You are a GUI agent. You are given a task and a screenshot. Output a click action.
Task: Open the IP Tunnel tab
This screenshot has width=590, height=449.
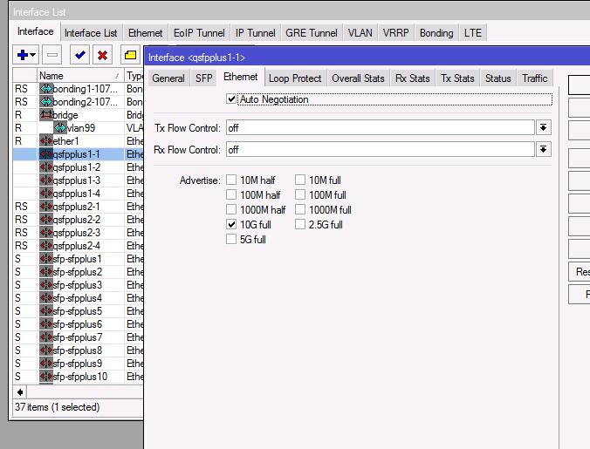255,33
